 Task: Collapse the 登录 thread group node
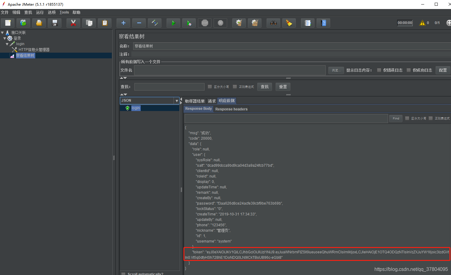5,38
